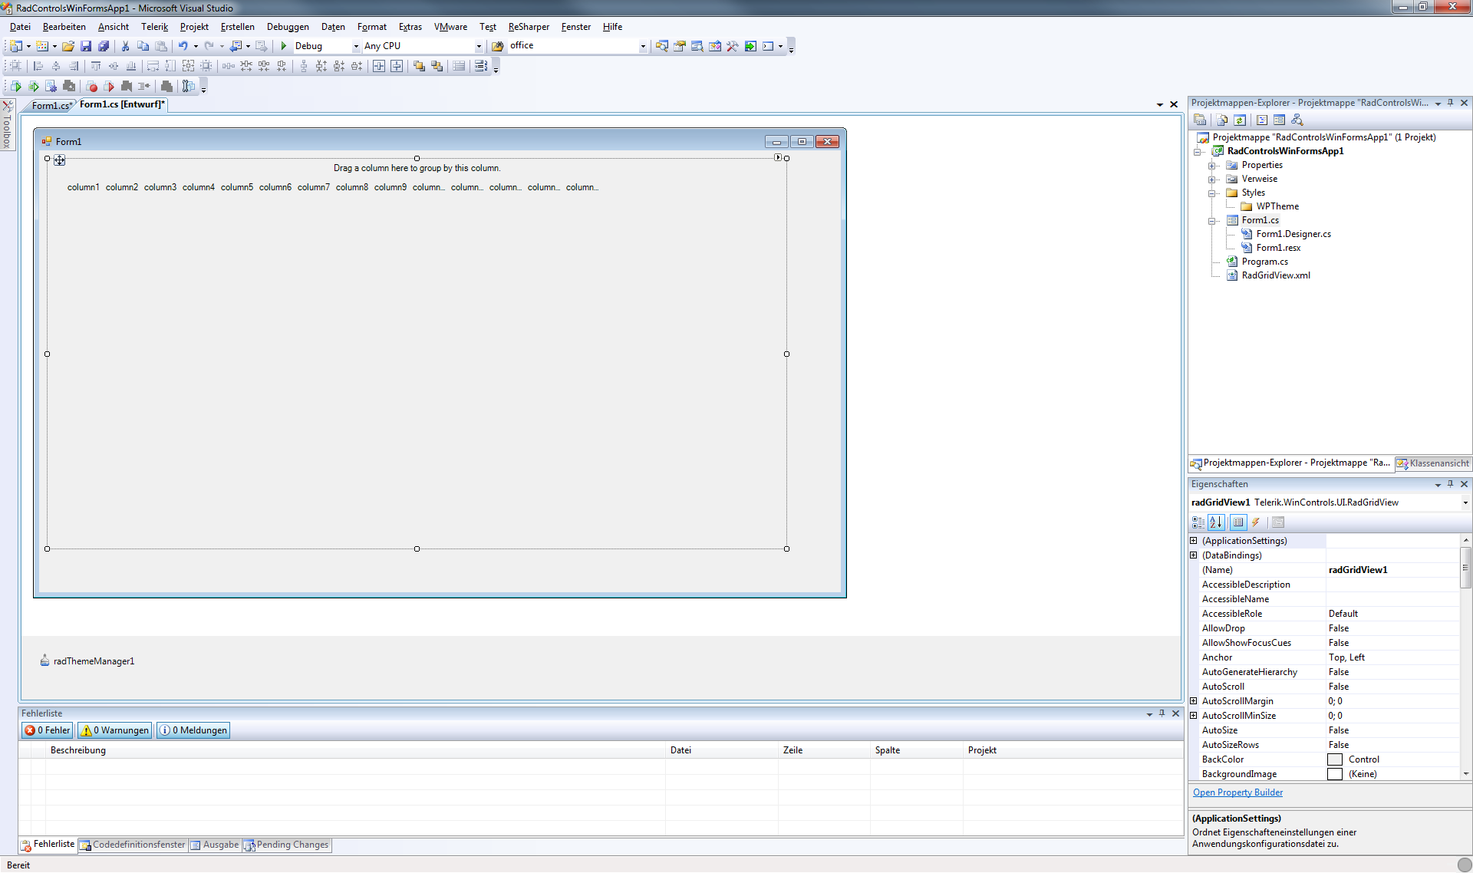Image resolution: width=1473 pixels, height=873 pixels.
Task: Click the Cut scissors icon
Action: (125, 46)
